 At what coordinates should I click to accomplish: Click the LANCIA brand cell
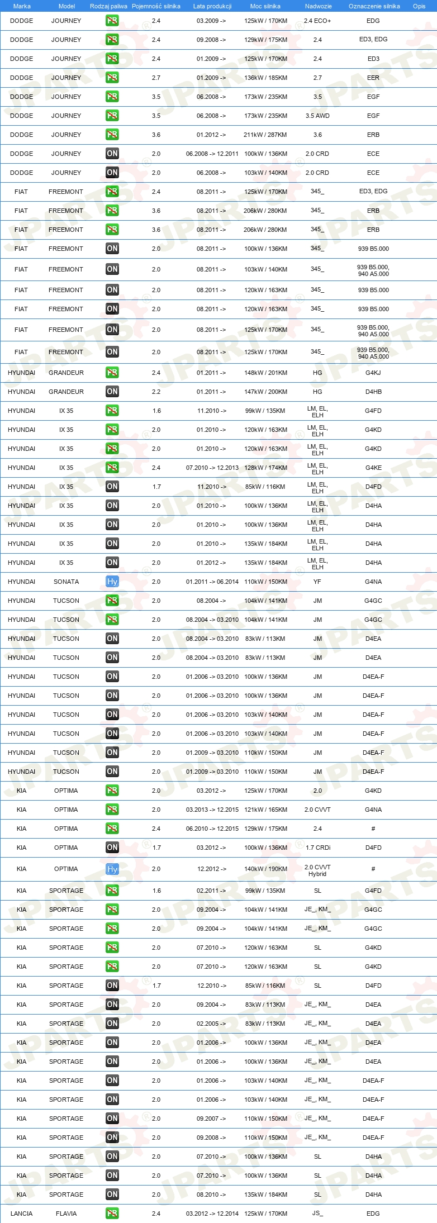coord(21,1214)
